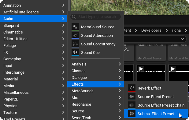Click the Source Effect Preset Chain icon
Screen dimensions: 189x120
point(132,105)
